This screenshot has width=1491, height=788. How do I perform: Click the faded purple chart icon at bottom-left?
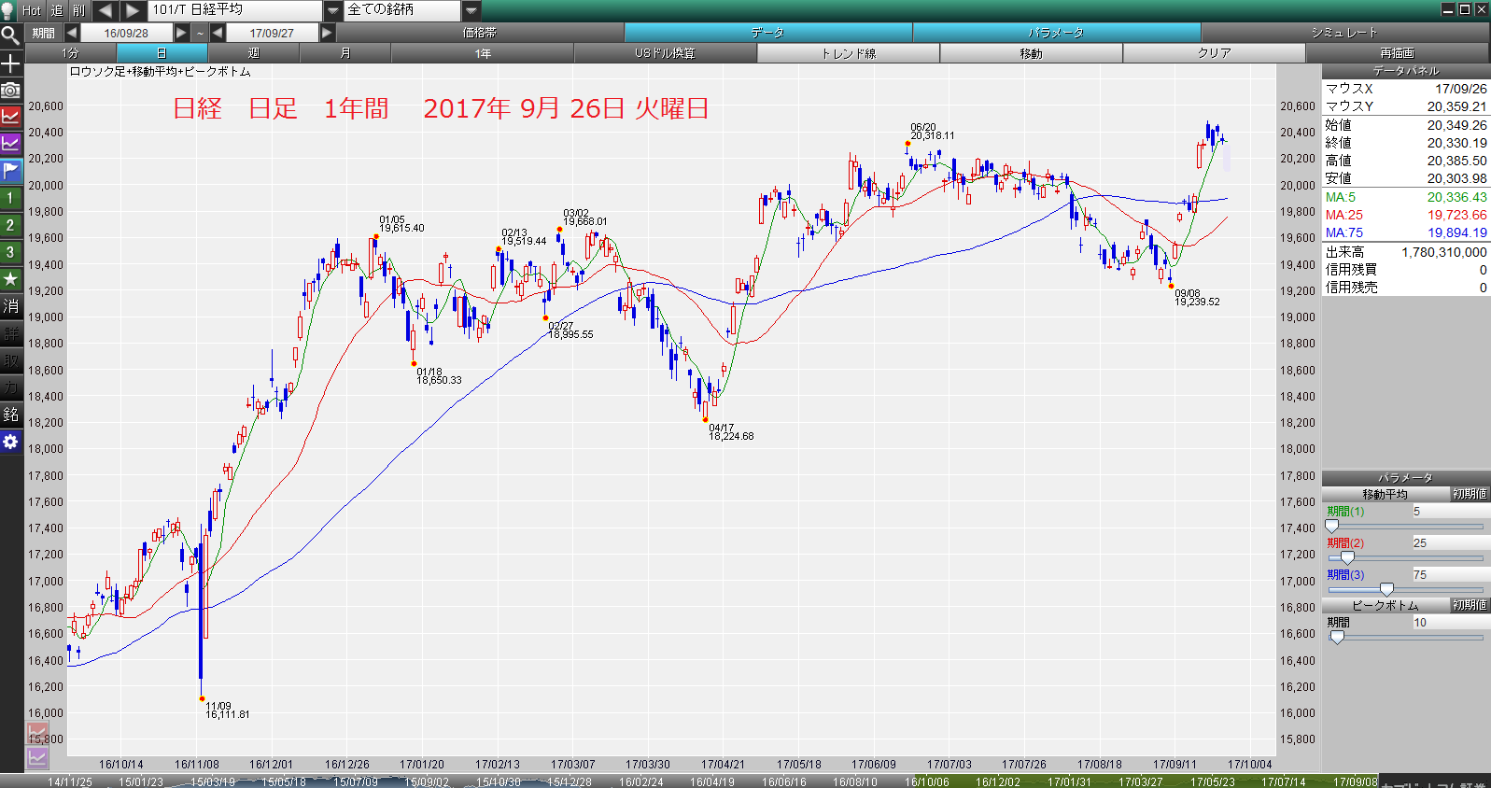pyautogui.click(x=37, y=757)
